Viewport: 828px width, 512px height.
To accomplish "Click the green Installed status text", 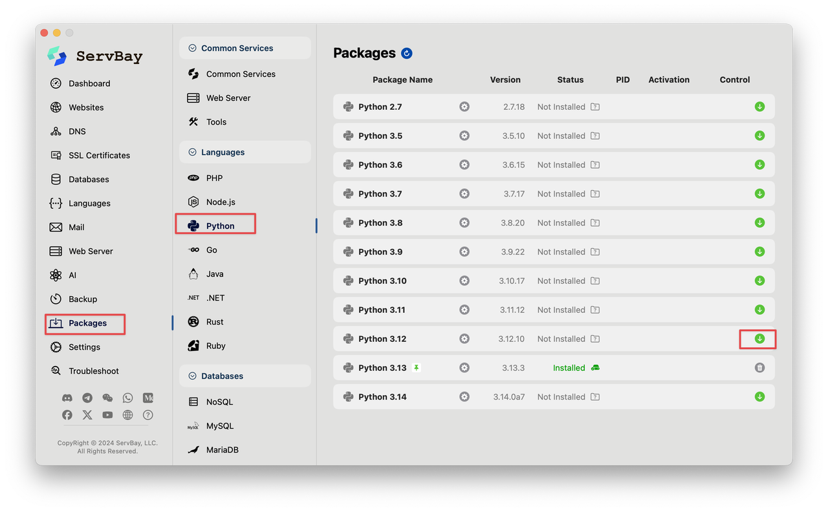I will click(569, 368).
